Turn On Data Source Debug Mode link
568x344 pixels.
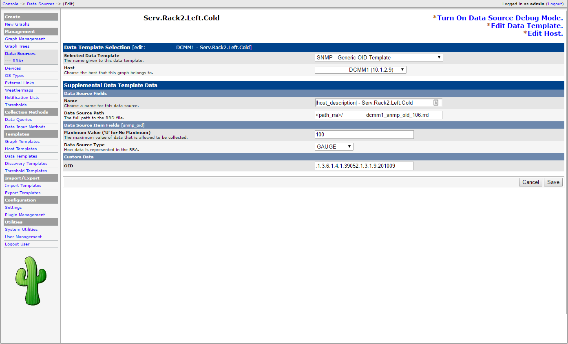click(500, 18)
